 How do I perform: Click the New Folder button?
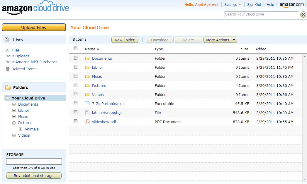(125, 40)
